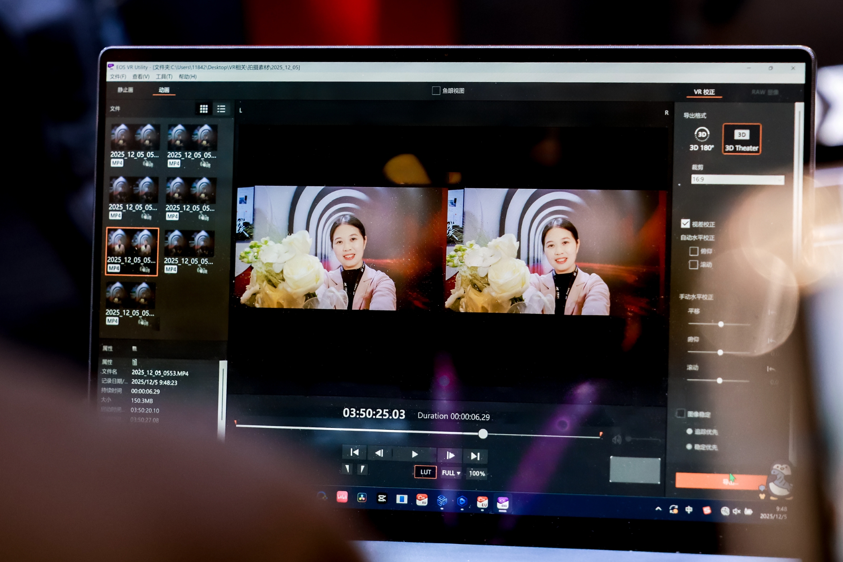Jump to the first frame
This screenshot has width=843, height=562.
coord(354,452)
